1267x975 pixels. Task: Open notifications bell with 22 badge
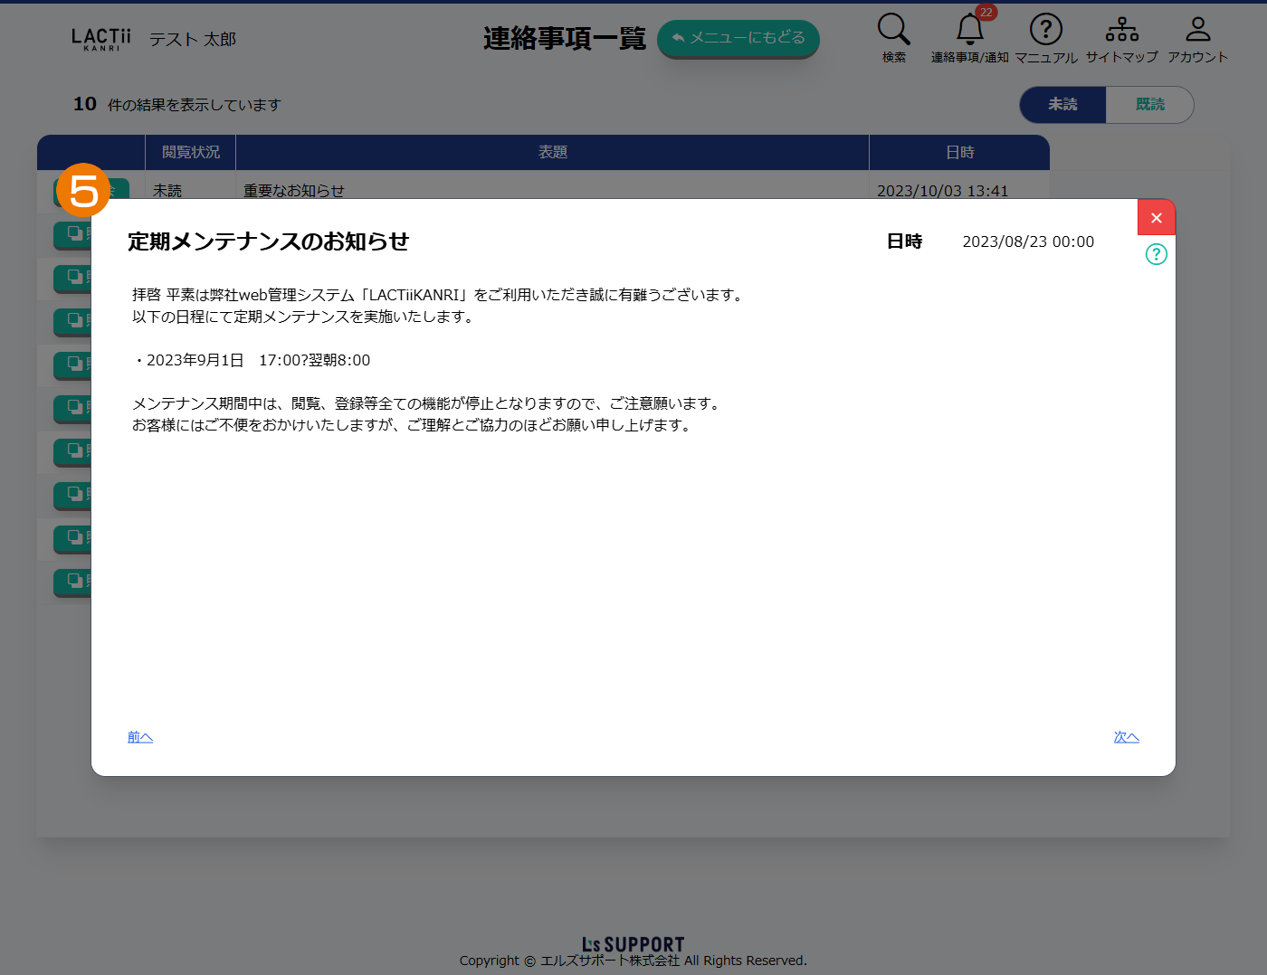click(x=970, y=30)
